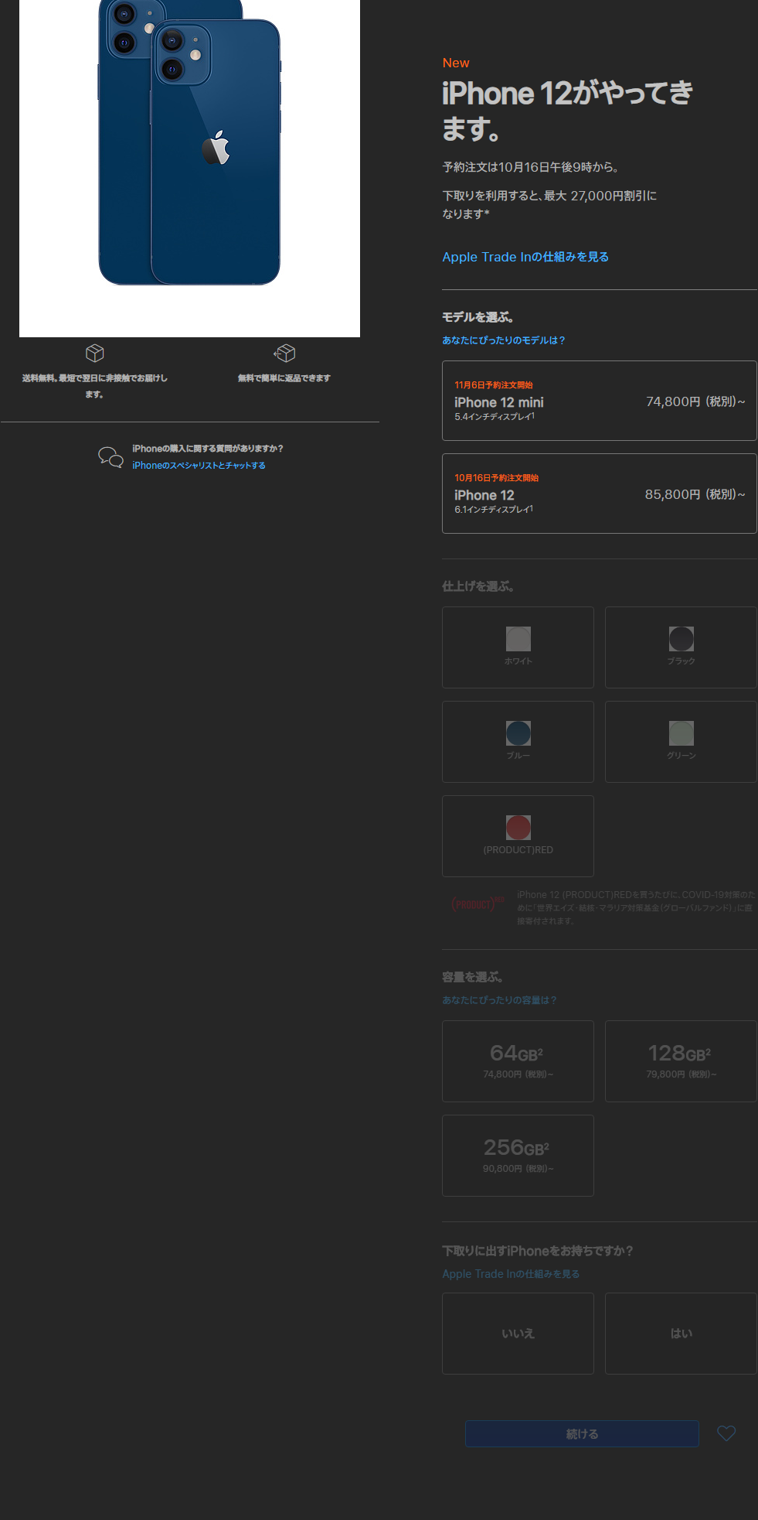Choose the ブラック finish

pyautogui.click(x=681, y=647)
